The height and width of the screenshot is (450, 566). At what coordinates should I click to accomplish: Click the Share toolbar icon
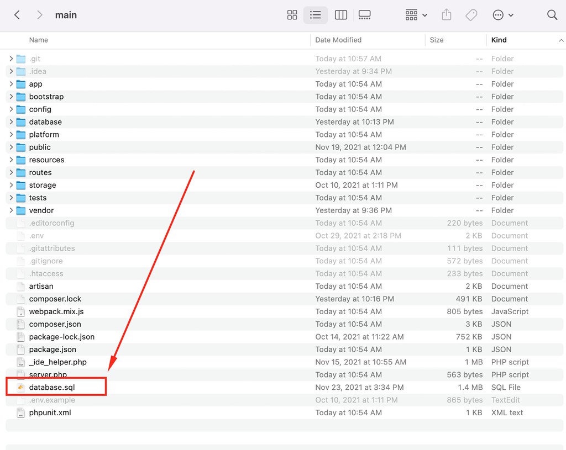coord(447,15)
